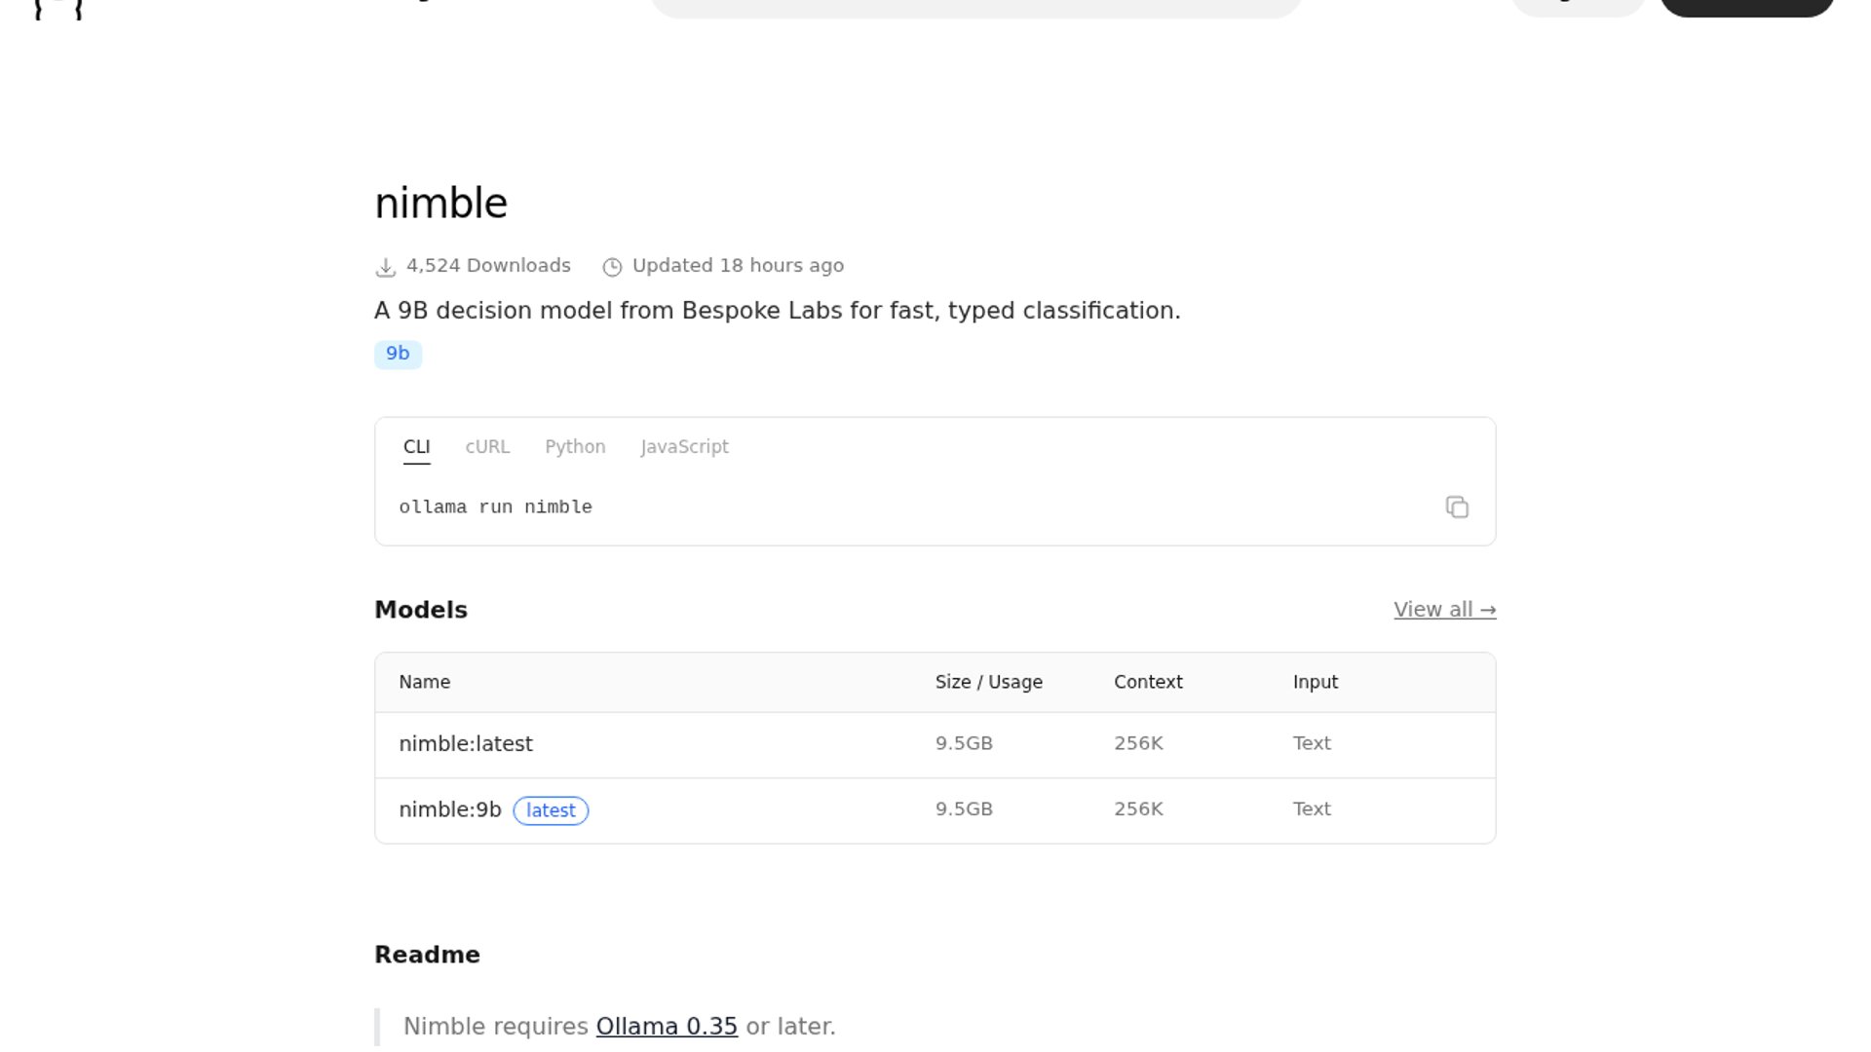Click Text in the nimble:9b row
This screenshot has height=1052, width=1871.
[1312, 809]
